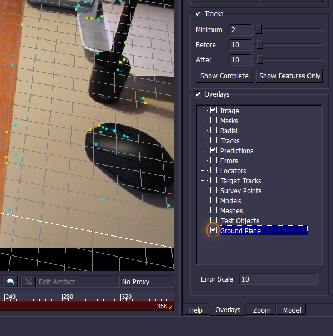Enable the Target Tracks checkbox

(x=214, y=180)
